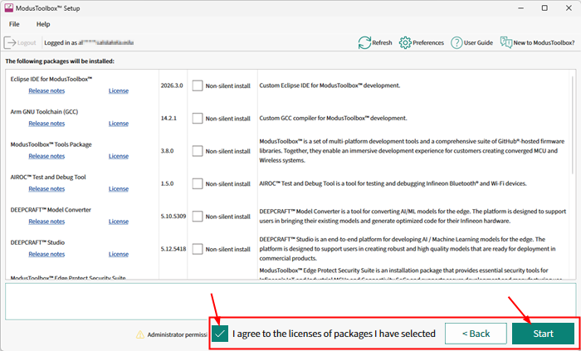This screenshot has width=581, height=351.
Task: Open AIROC Test and Debug Tool License
Action: pos(119,188)
